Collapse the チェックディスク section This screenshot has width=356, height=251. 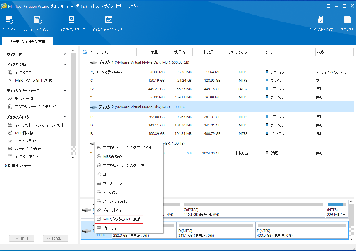coord(65,117)
